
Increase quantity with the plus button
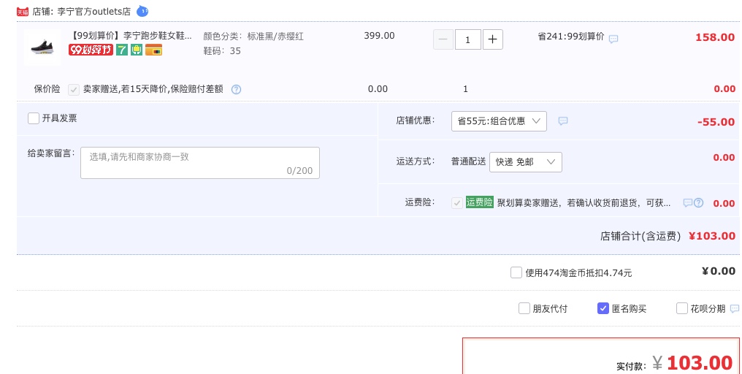[493, 39]
